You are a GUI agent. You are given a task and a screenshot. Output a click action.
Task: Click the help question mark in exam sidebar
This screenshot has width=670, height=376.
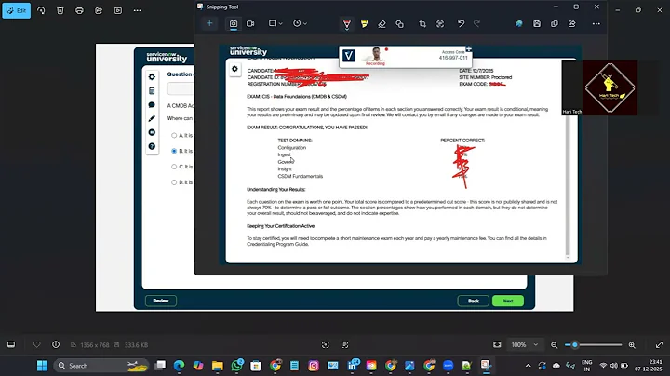pyautogui.click(x=152, y=146)
